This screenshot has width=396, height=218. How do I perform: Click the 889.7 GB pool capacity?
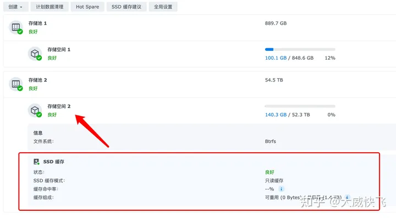tap(276, 23)
